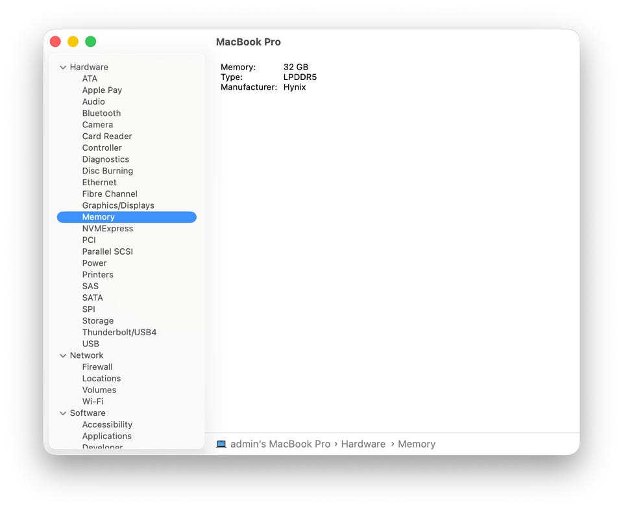Click the Manufacturer: label

click(249, 87)
